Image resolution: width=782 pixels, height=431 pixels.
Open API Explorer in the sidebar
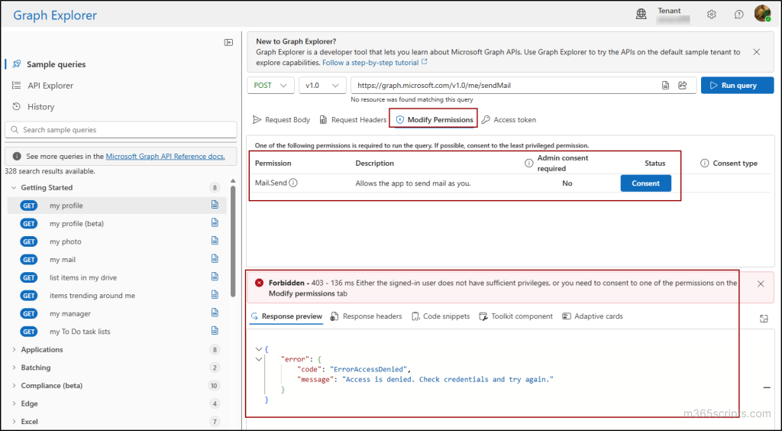tap(43, 86)
